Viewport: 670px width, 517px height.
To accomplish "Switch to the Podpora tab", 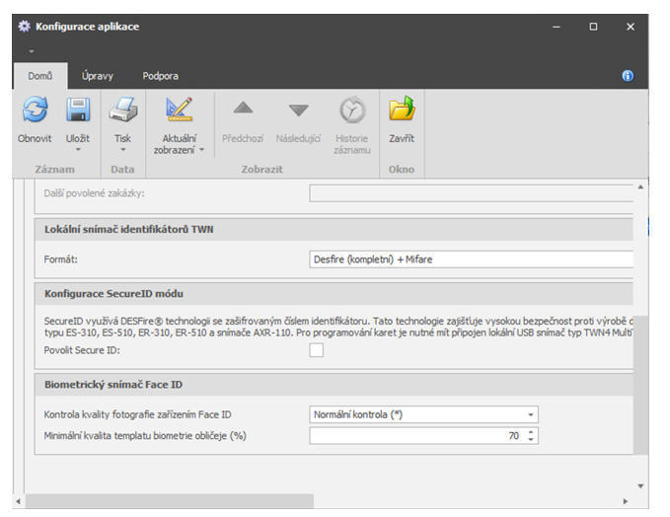I will 160,76.
